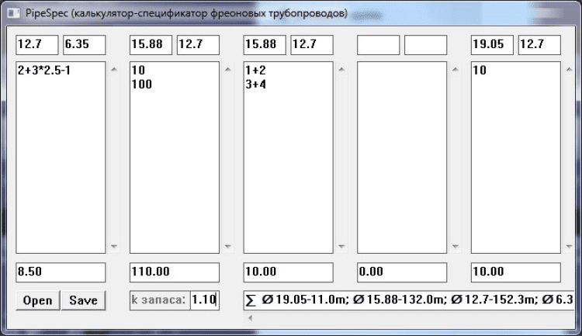
Task: Click the fourth column second empty diameter field
Action: coord(426,45)
